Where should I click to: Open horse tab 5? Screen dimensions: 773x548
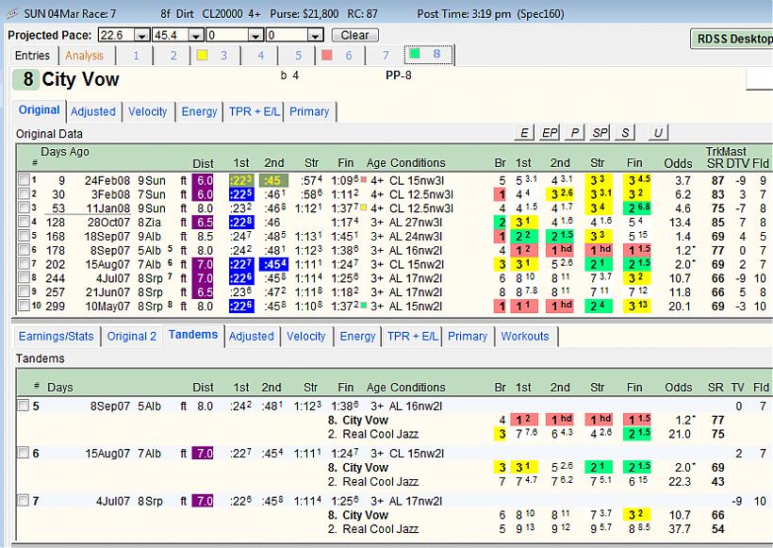click(298, 56)
